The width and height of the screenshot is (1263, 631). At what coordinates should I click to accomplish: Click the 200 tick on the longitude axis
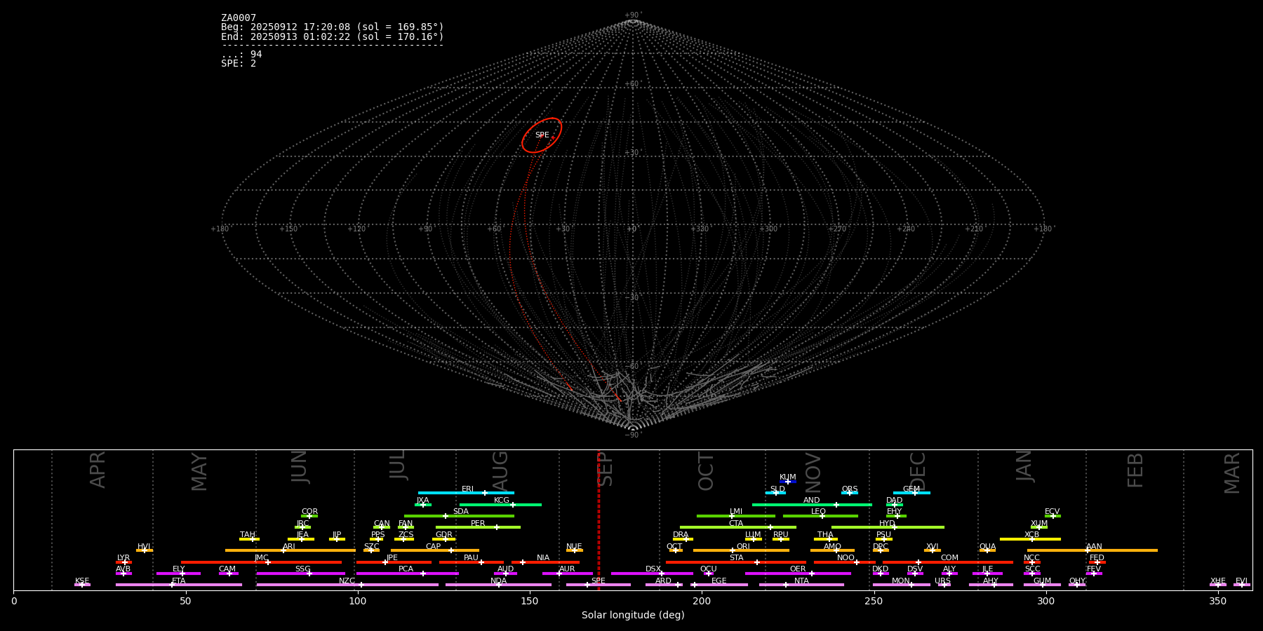tap(702, 601)
